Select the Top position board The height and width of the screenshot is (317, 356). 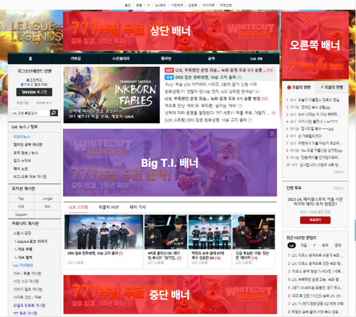[21, 199]
